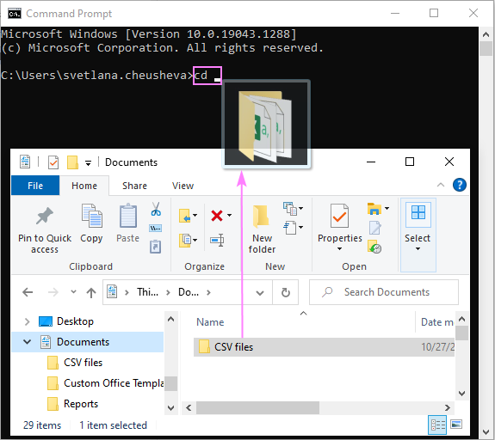Click navigation pane scrollbar down arrow
495x440 pixels.
[170, 408]
